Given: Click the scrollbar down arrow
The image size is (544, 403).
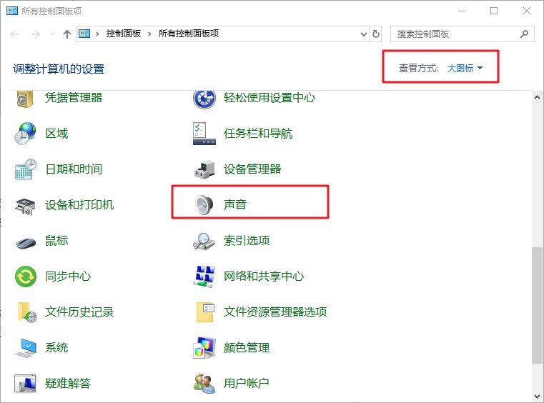Looking at the screenshot, I should pos(537,396).
